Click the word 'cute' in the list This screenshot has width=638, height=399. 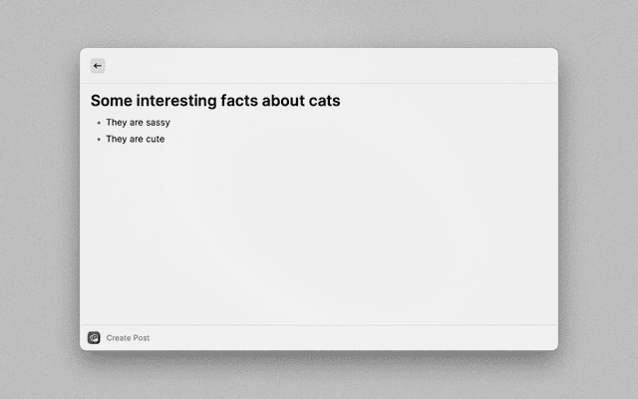pos(155,139)
